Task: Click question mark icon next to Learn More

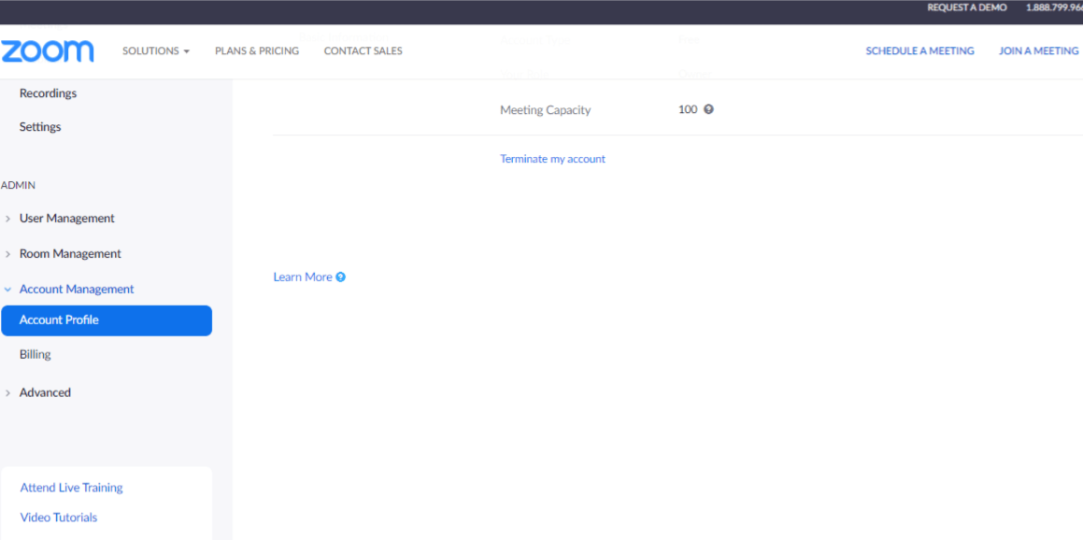Action: click(x=341, y=277)
